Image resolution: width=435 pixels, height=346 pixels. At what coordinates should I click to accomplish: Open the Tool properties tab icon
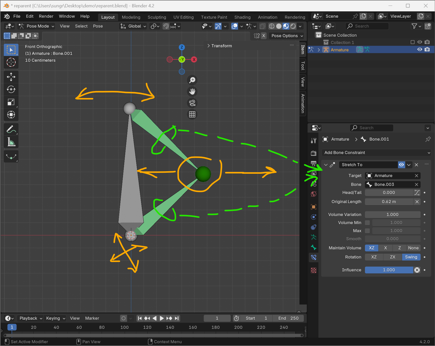[x=314, y=141]
